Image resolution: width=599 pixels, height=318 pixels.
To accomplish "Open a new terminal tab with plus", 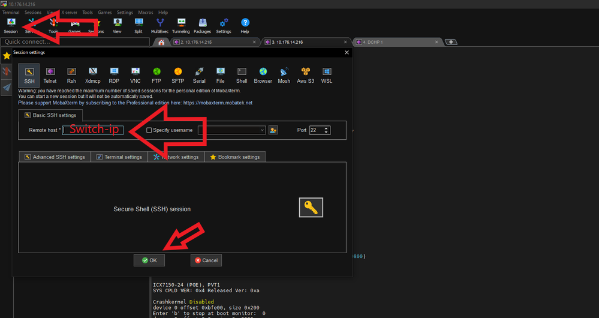I will coord(451,42).
